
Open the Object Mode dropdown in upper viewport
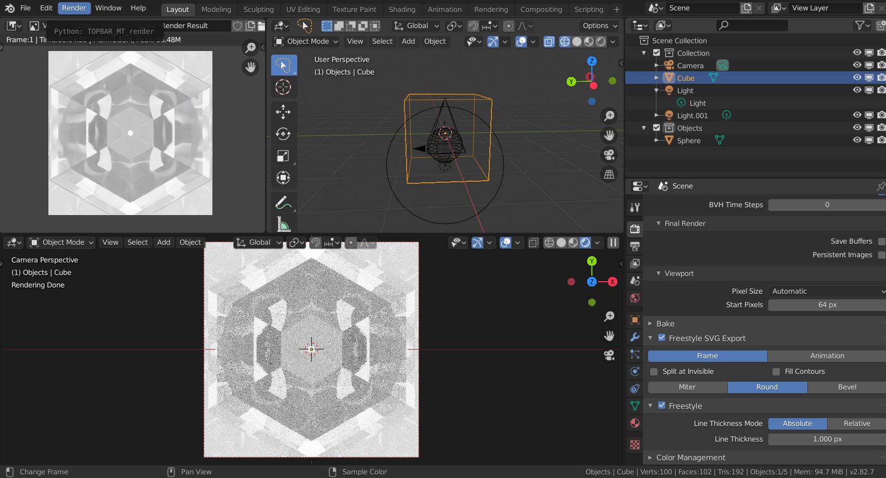pos(306,41)
